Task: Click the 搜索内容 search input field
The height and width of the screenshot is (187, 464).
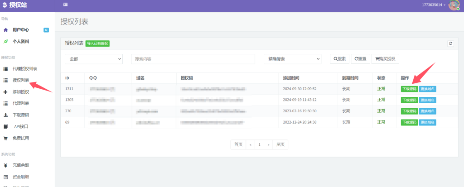Action: [193, 59]
